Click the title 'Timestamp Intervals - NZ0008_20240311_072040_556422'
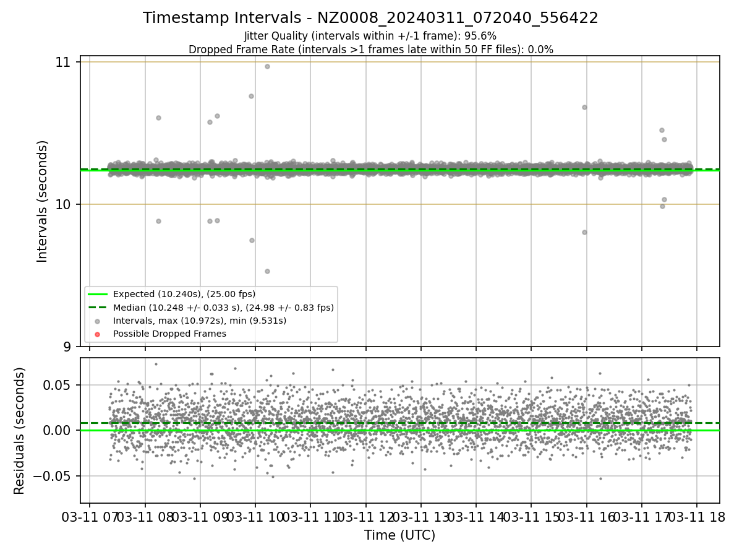 point(370,18)
